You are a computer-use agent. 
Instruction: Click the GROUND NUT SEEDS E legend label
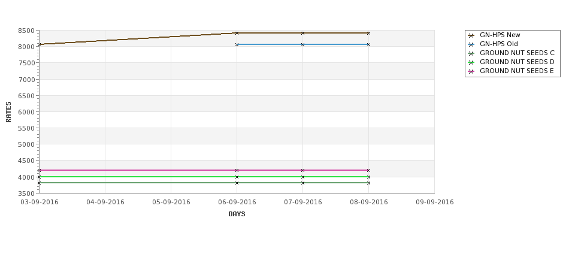(516, 71)
